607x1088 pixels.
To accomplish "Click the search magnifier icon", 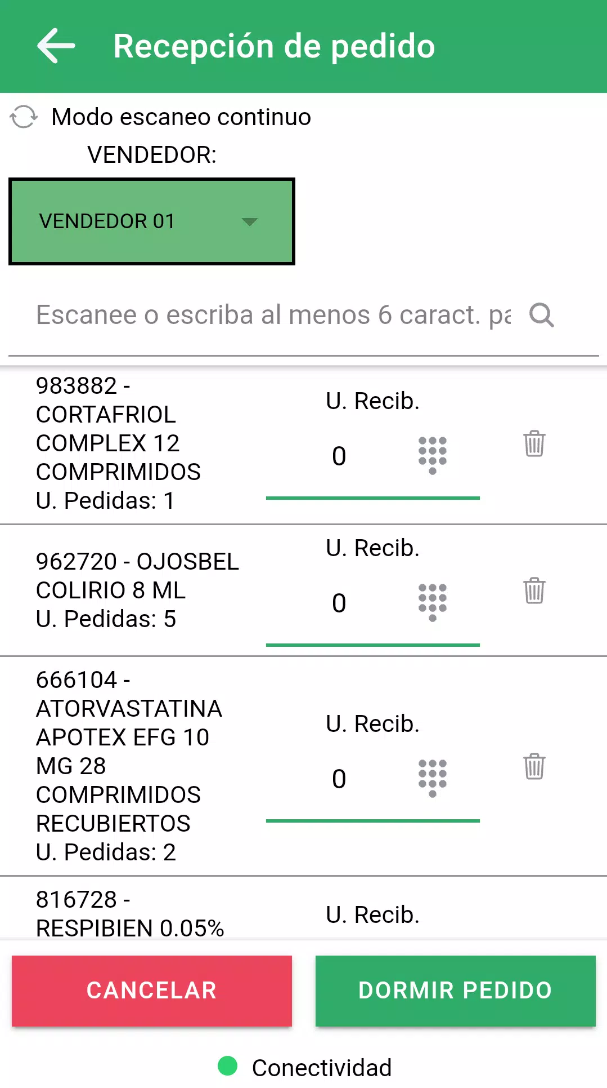I will pyautogui.click(x=542, y=315).
